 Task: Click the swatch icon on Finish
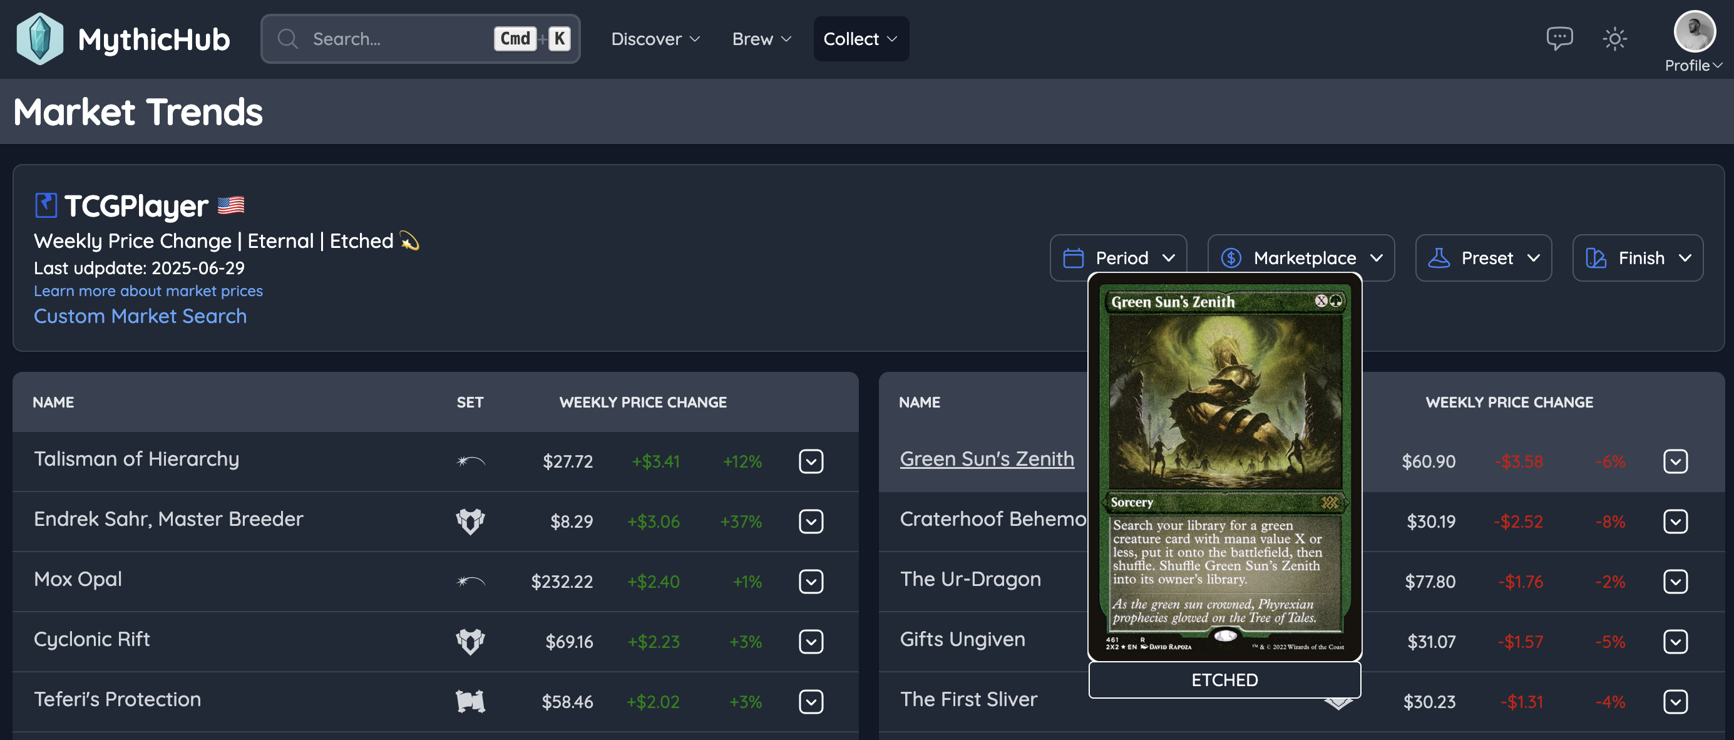[1596, 258]
